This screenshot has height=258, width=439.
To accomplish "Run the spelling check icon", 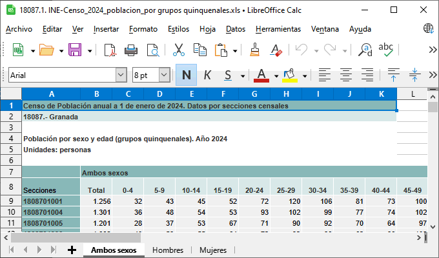I will [386, 50].
